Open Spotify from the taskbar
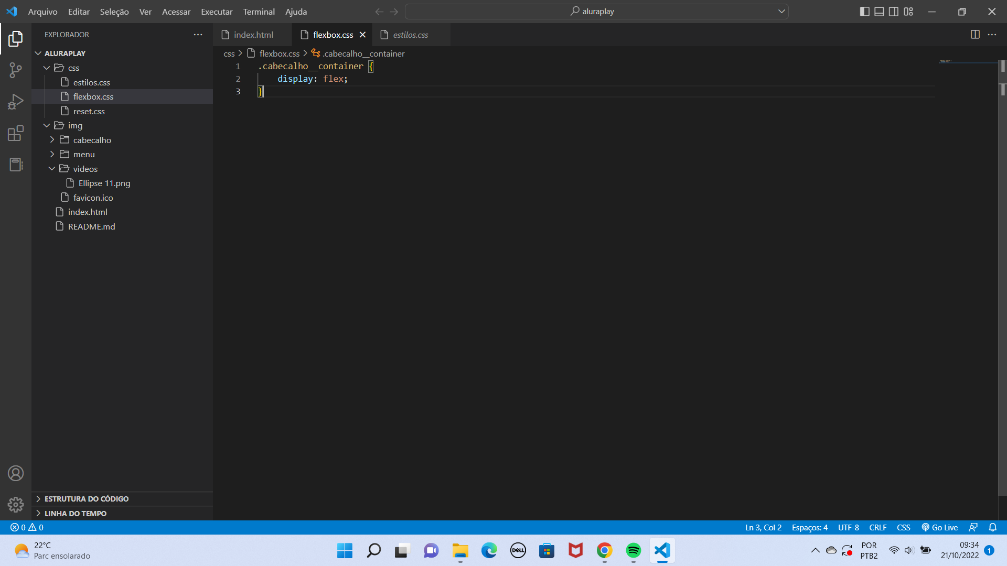1007x566 pixels. 634,550
